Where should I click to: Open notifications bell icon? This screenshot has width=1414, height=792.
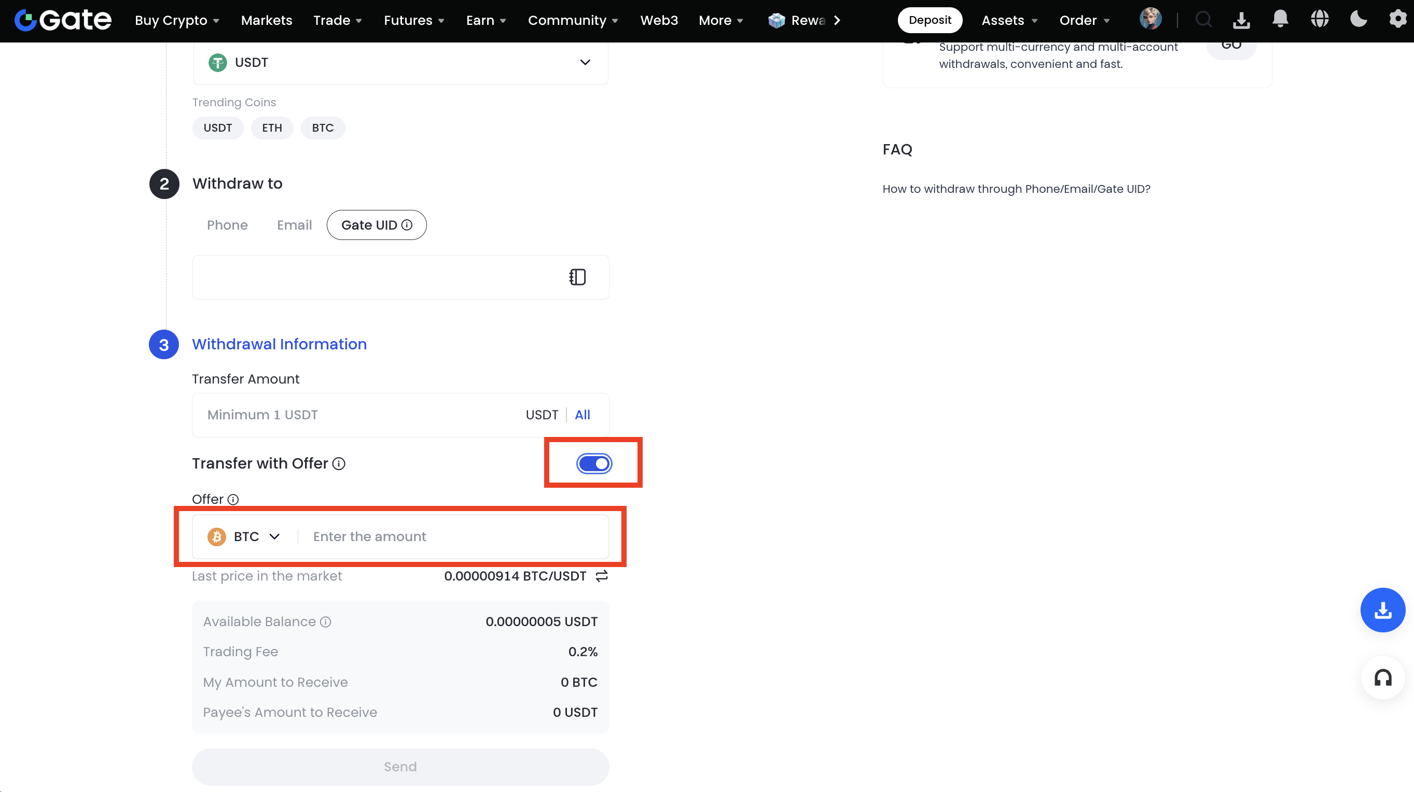[x=1280, y=20]
